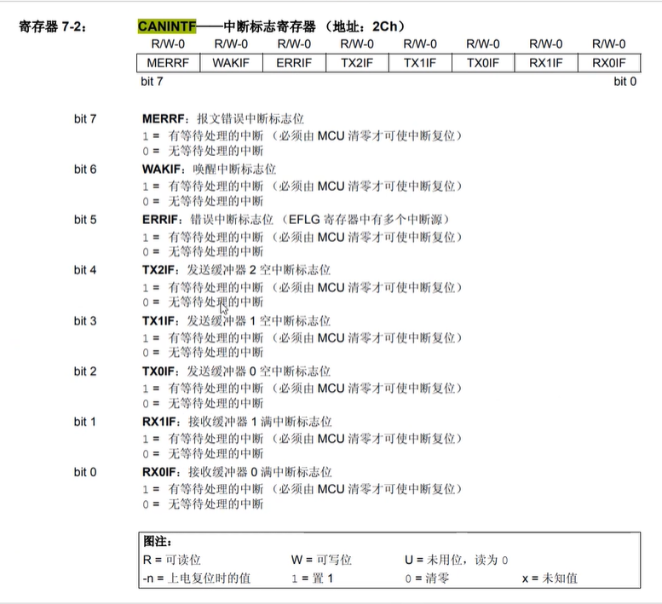Click the 'bit 7' label in the description list

[85, 119]
